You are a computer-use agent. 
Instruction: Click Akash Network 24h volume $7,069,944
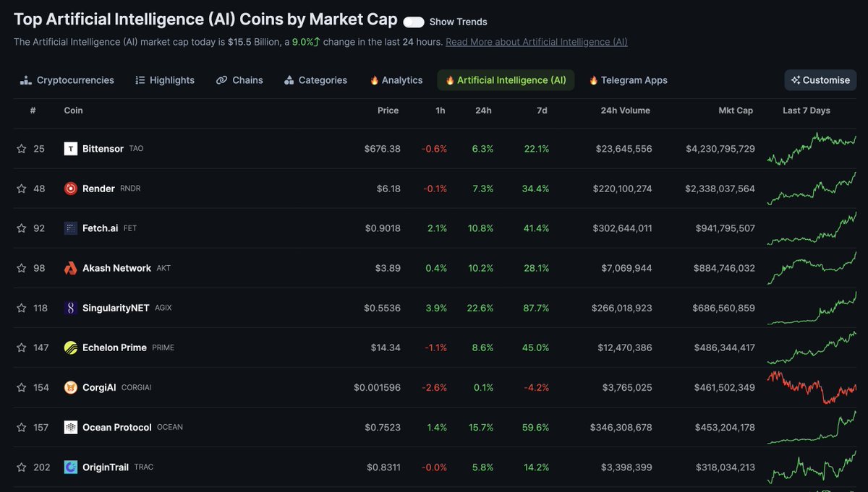626,268
